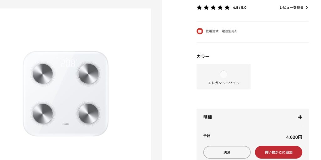
Task: Click the bottom-right metal electrode disc
Action: coord(88,114)
